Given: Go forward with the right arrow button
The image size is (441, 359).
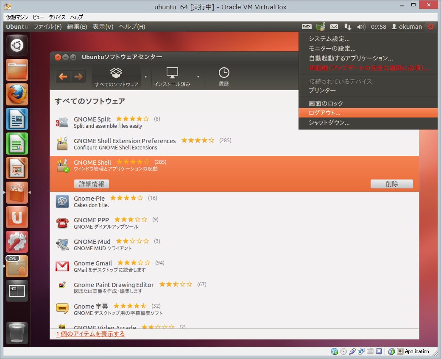Looking at the screenshot, I should click(78, 76).
